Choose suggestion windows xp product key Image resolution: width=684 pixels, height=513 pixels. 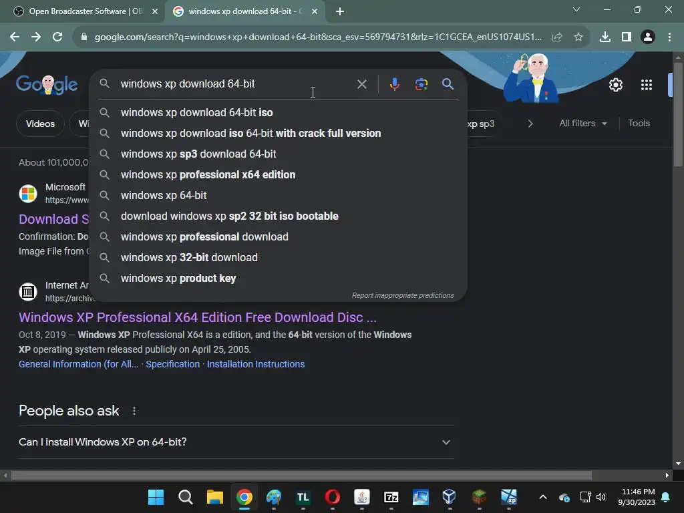[278, 279]
